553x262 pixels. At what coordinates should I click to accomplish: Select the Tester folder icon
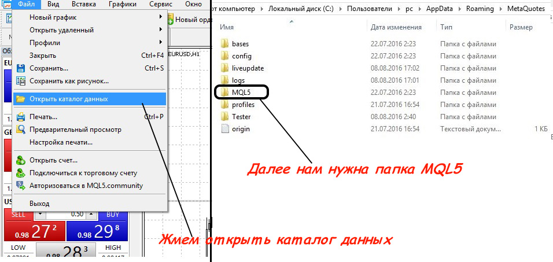[x=225, y=116]
